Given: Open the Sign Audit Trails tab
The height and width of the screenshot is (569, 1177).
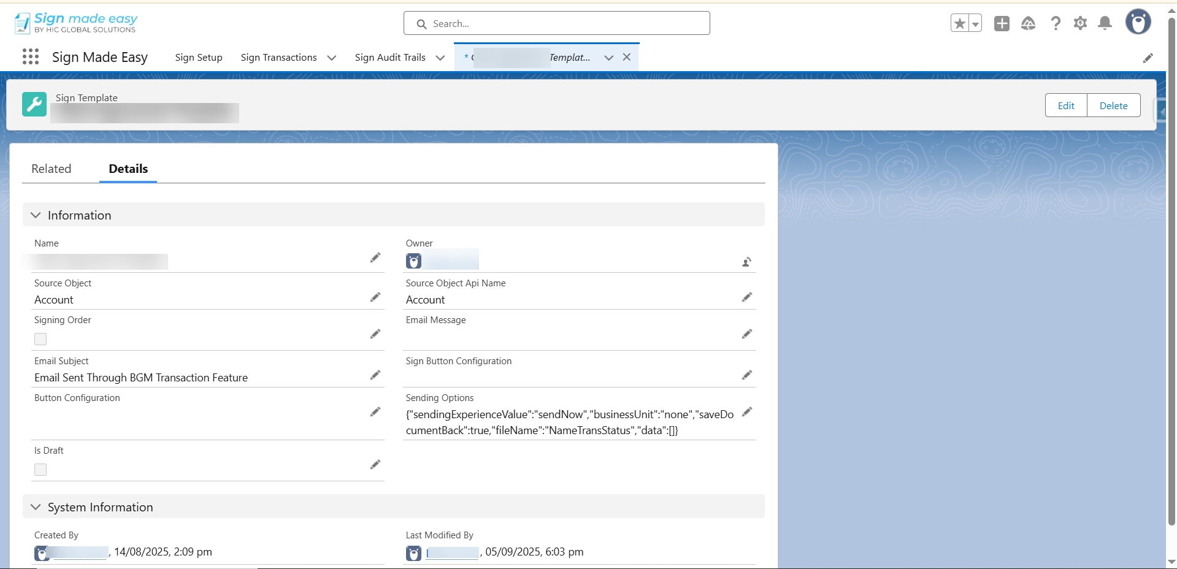Looking at the screenshot, I should [390, 58].
